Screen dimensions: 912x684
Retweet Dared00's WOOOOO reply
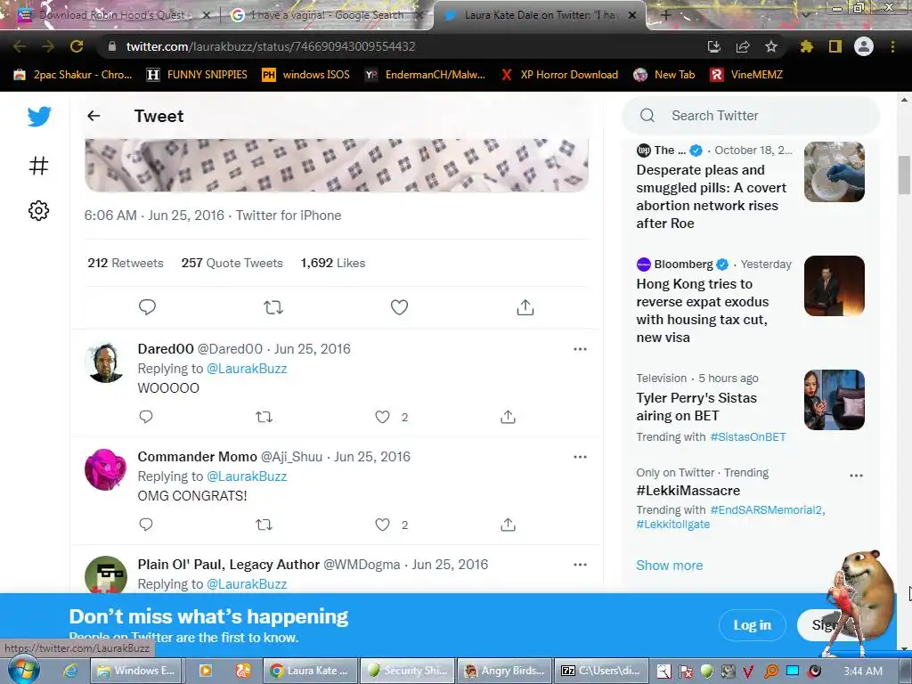(264, 417)
